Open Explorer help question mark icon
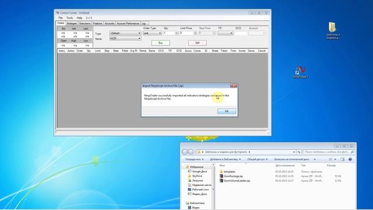Viewport: 373px width, 210px height. 350,159
